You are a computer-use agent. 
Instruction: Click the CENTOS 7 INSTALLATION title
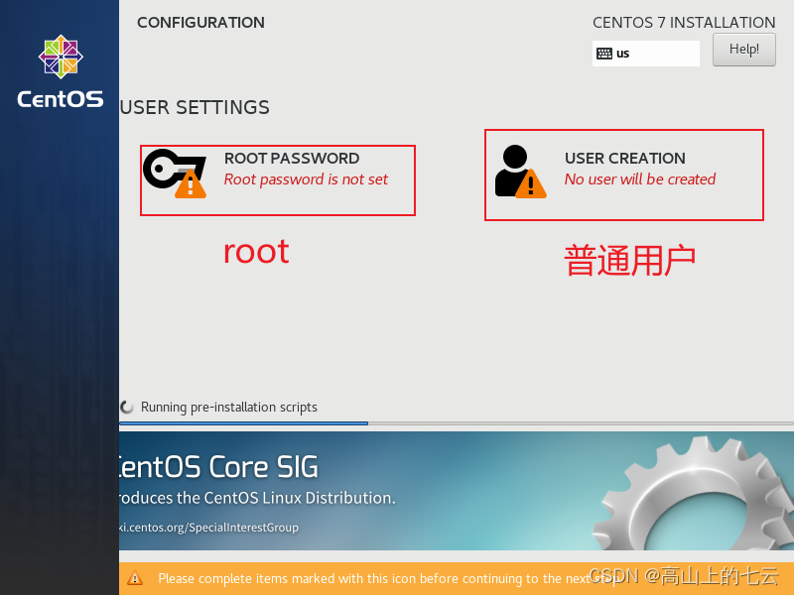pos(684,23)
